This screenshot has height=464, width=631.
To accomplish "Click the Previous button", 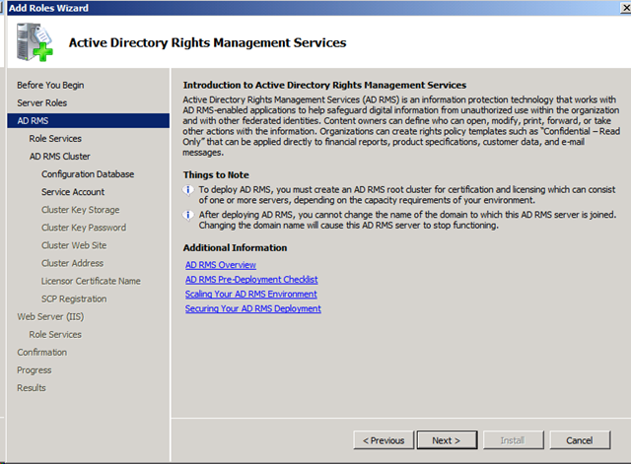I will coord(384,440).
